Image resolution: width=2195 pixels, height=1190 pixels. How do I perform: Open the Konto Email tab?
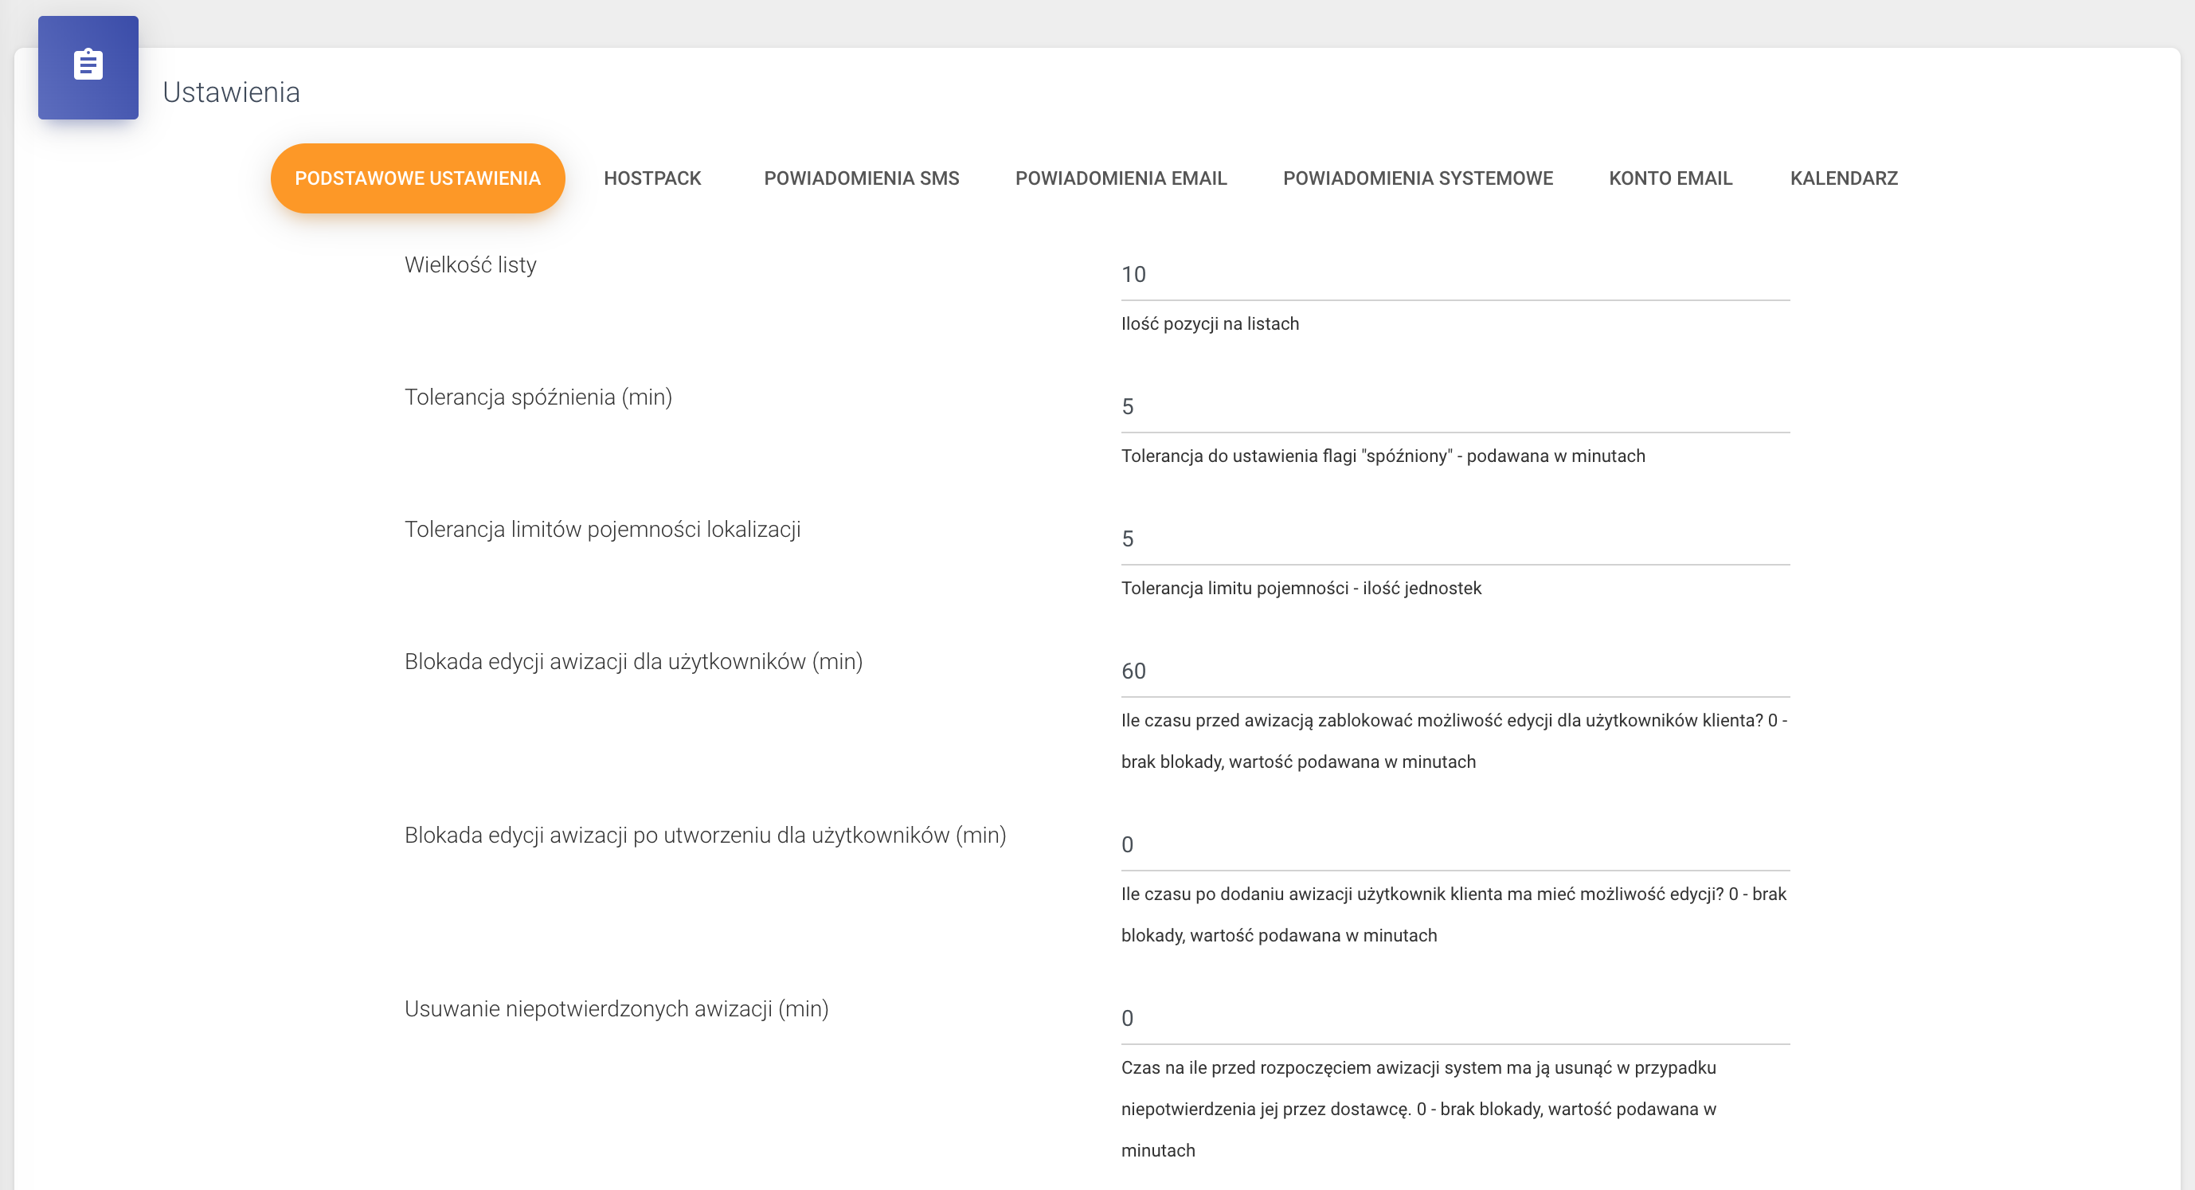1670,178
